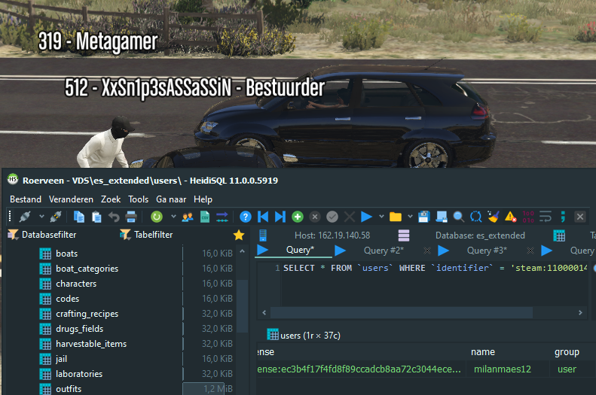Toggle the favorites star filter
Viewport: 596px width, 395px height.
[x=239, y=235]
